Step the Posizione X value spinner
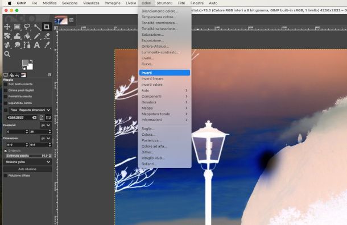 tap(27, 132)
